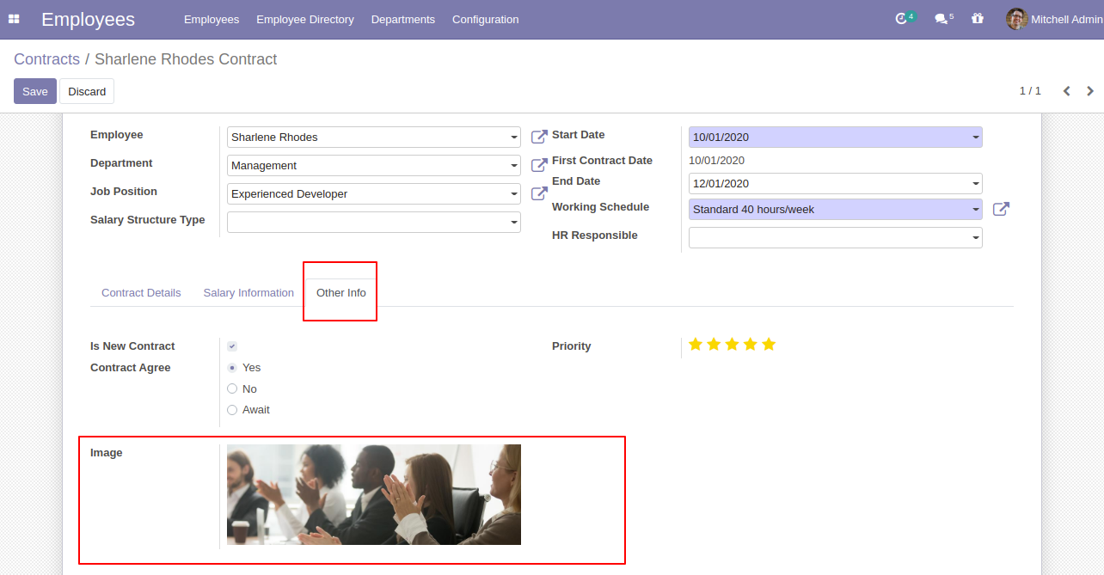Go to next record arrow
Image resolution: width=1104 pixels, height=575 pixels.
point(1090,91)
